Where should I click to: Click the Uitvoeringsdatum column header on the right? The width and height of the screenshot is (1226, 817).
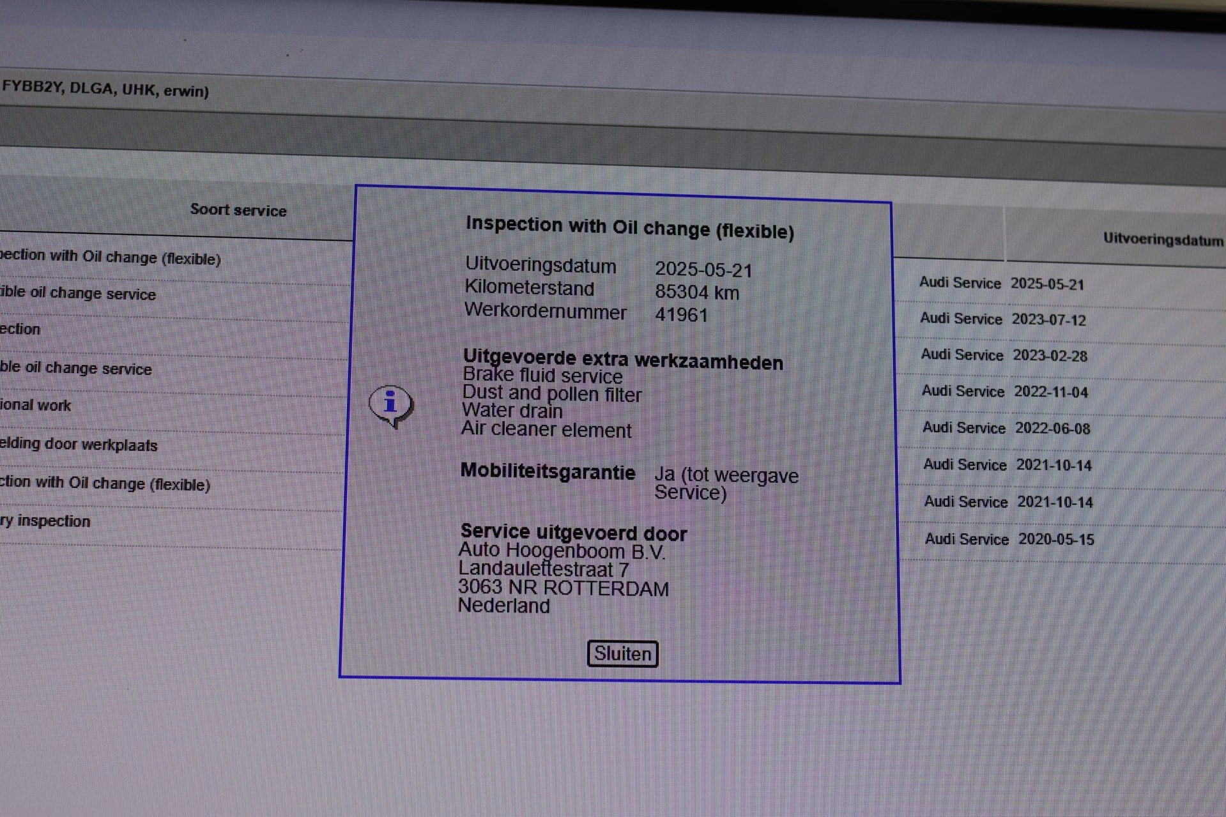[x=1162, y=240]
